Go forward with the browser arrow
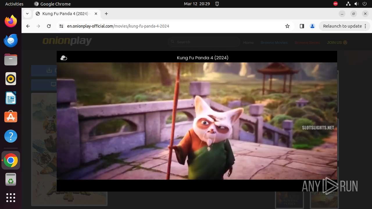The width and height of the screenshot is (372, 209). (38, 26)
